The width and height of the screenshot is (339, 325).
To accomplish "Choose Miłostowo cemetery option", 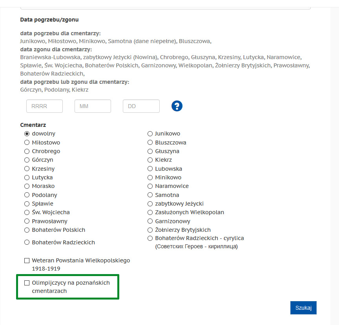I will point(27,143).
